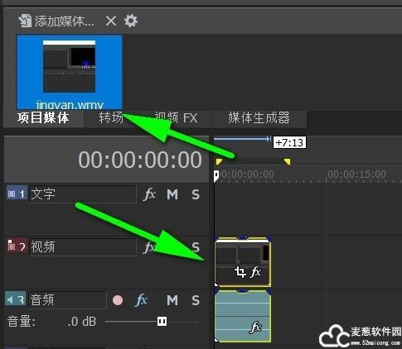Arm the 音频 track for recording
Screen dimensions: 402x349
point(118,300)
